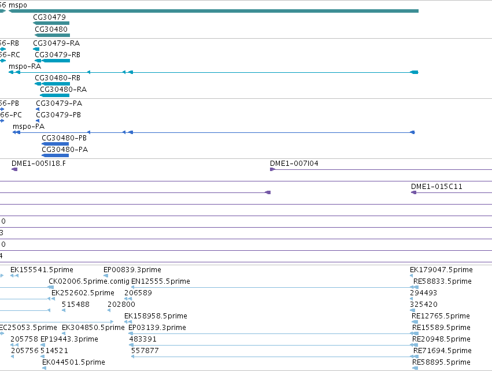
Task: Select EST RE20948.5prime
Action: pos(441,339)
